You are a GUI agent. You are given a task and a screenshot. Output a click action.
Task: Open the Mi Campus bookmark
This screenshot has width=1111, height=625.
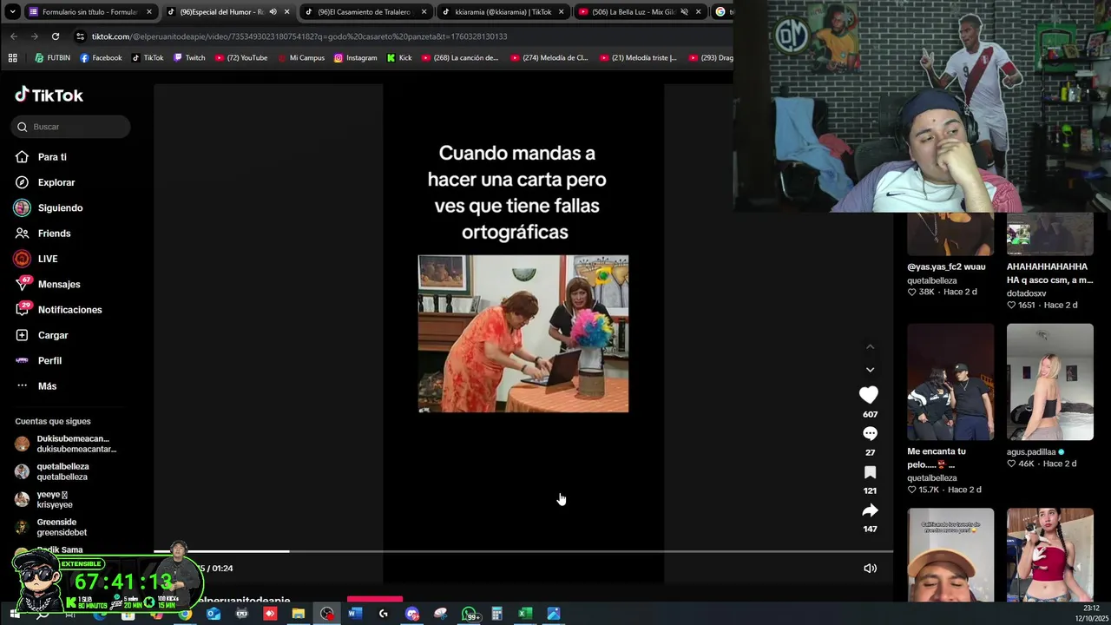[x=300, y=58]
